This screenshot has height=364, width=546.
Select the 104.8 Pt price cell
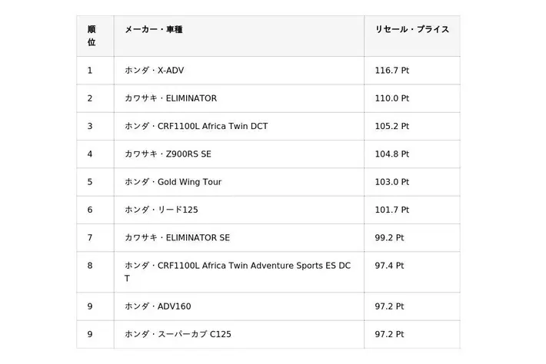click(x=392, y=154)
